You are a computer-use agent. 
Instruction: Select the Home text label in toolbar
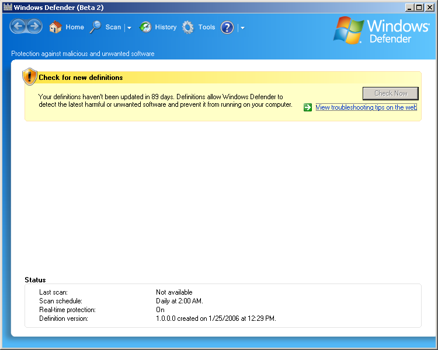(x=75, y=27)
